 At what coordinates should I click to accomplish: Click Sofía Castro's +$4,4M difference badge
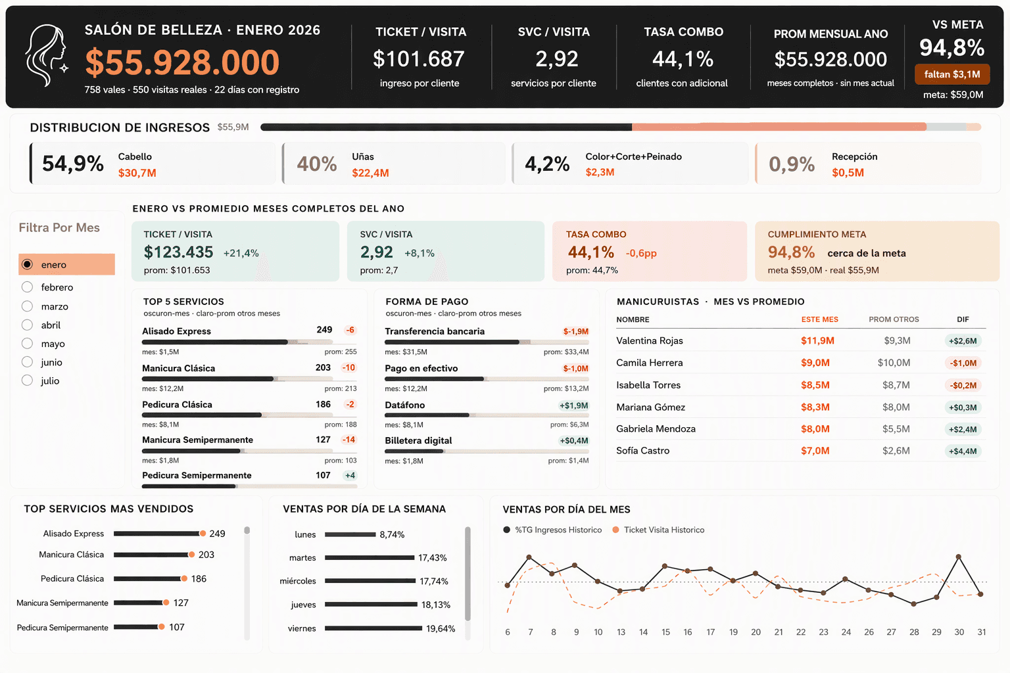[963, 451]
